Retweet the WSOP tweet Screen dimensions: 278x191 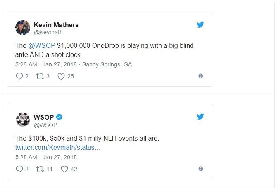pos(40,169)
